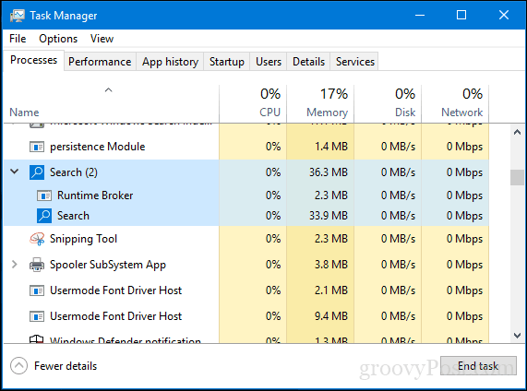Click the Snipping Tool scissors icon
This screenshot has width=527, height=391.
click(37, 239)
